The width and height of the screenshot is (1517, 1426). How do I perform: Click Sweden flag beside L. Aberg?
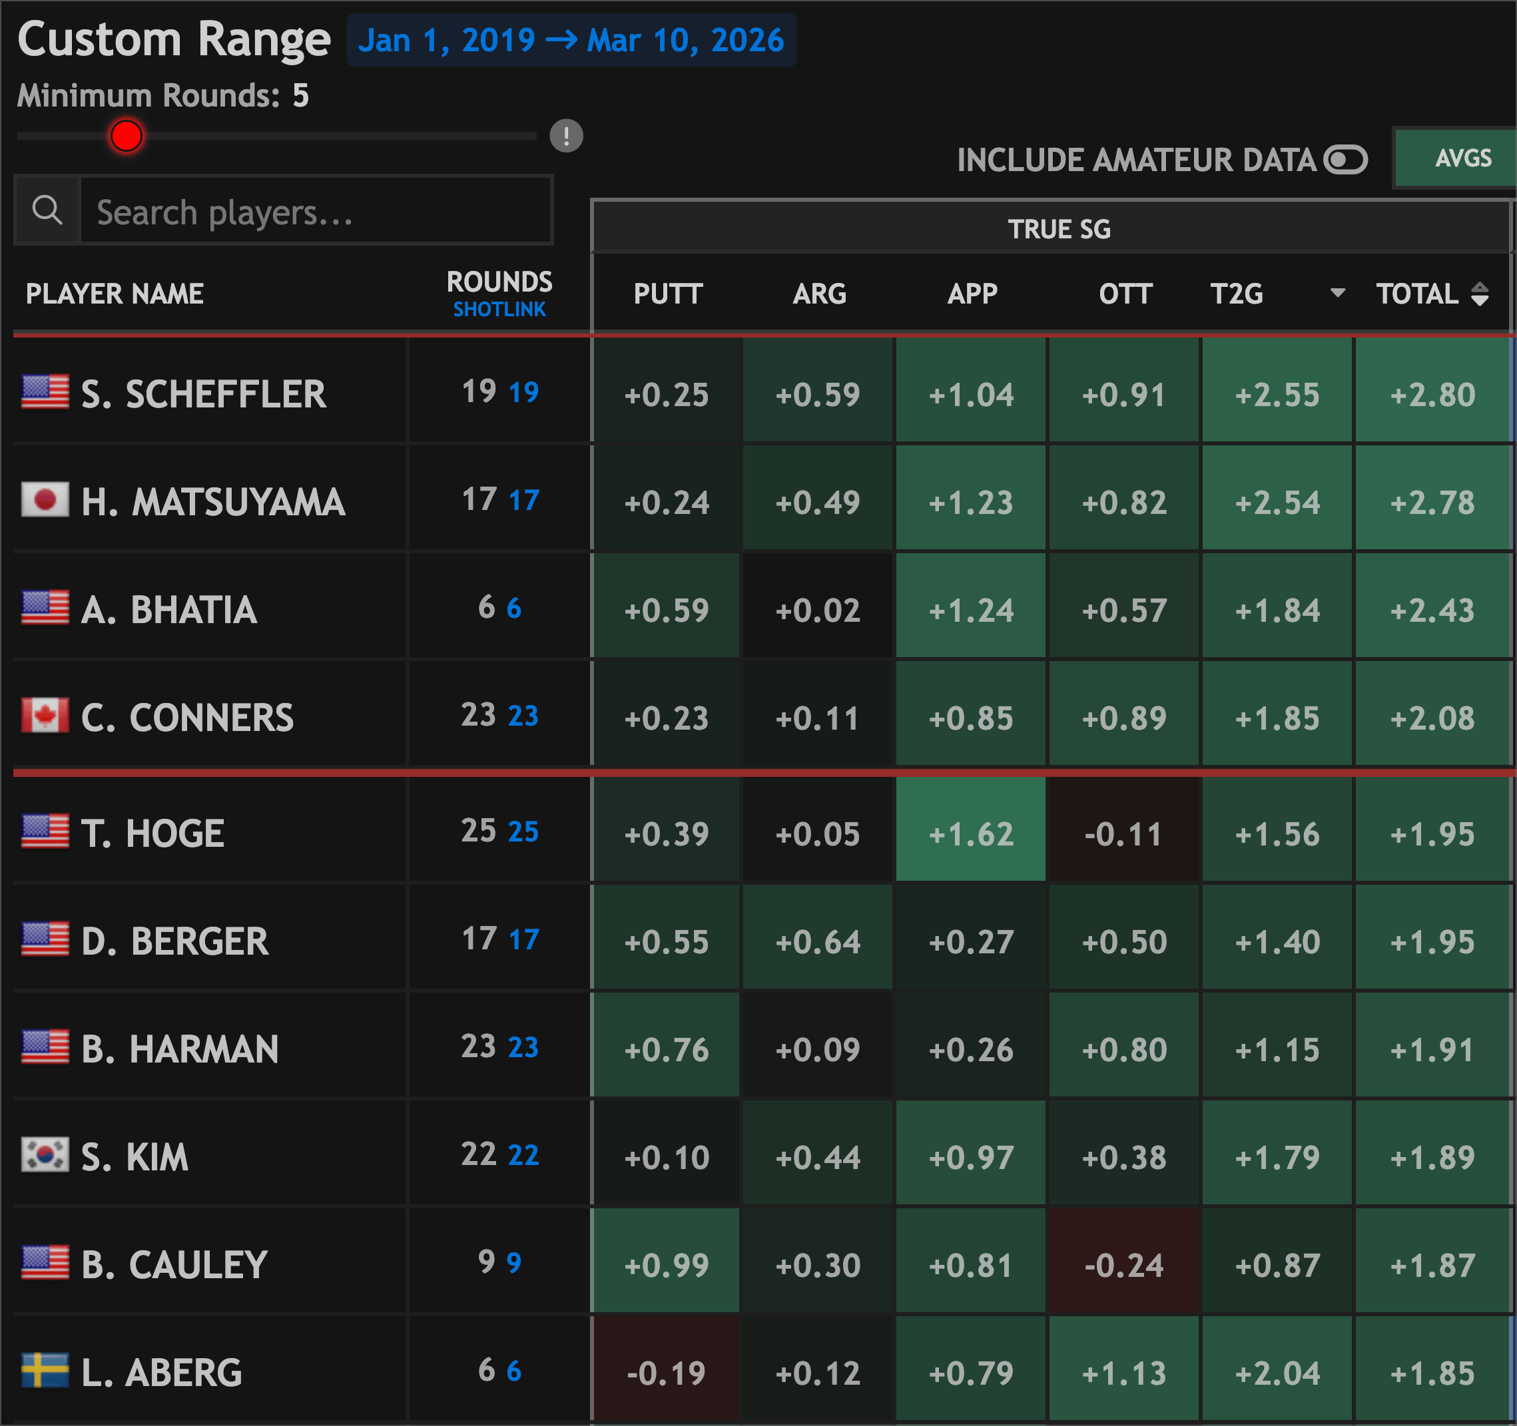(45, 1370)
